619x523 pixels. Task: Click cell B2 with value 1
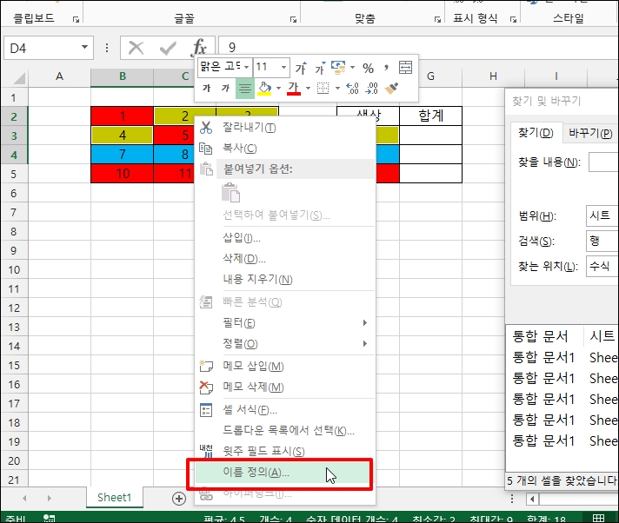123,116
